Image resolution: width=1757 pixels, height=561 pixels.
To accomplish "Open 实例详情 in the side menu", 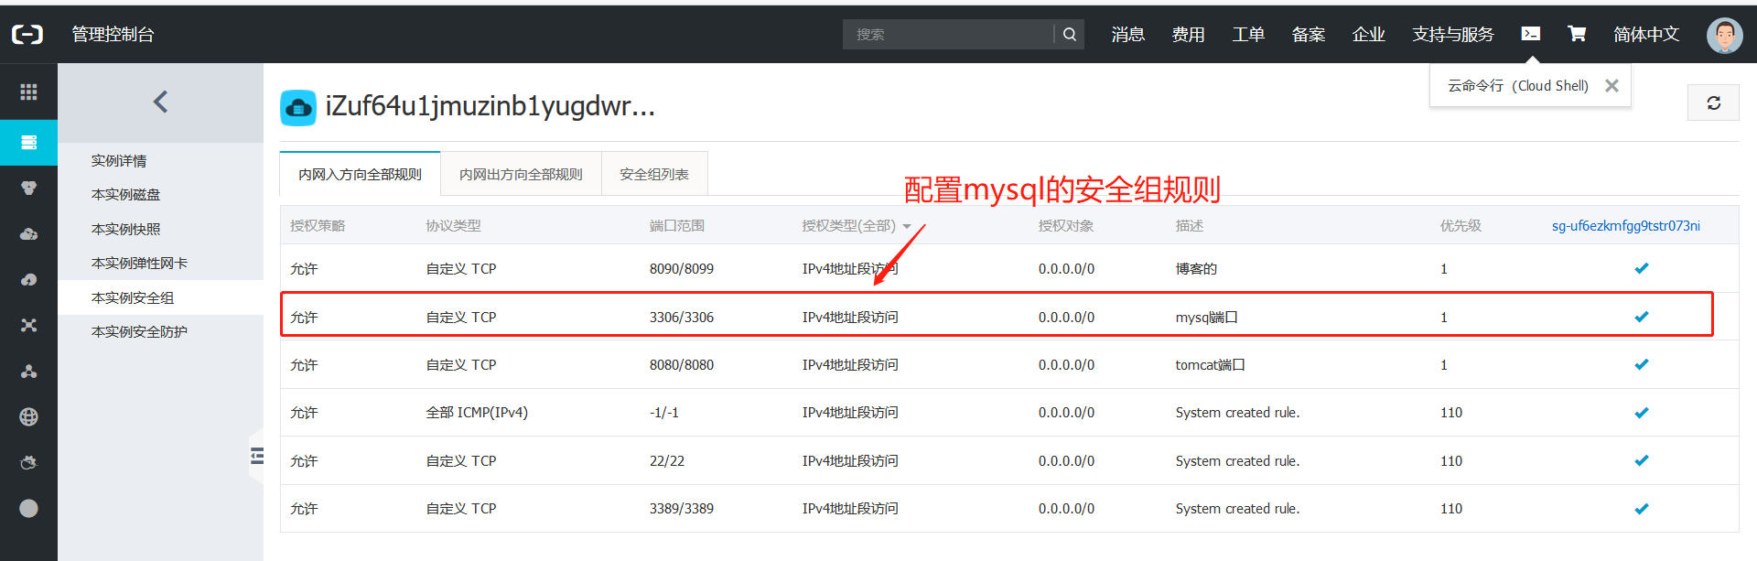I will 119,160.
